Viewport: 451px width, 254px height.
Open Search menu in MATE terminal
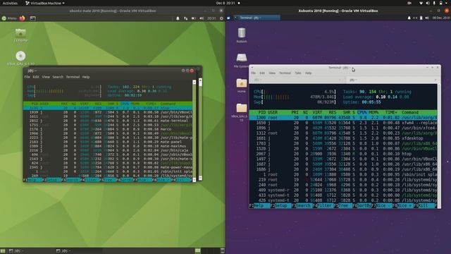pyautogui.click(x=58, y=77)
